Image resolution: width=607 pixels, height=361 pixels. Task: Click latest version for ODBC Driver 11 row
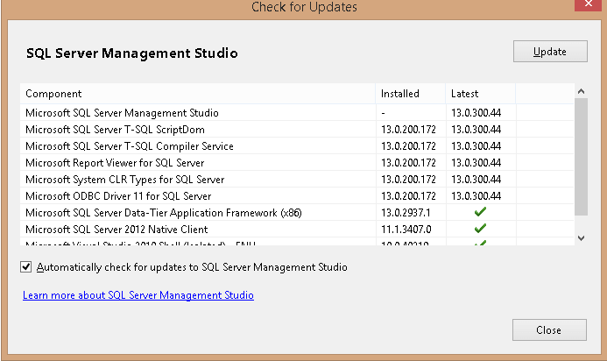(x=476, y=196)
